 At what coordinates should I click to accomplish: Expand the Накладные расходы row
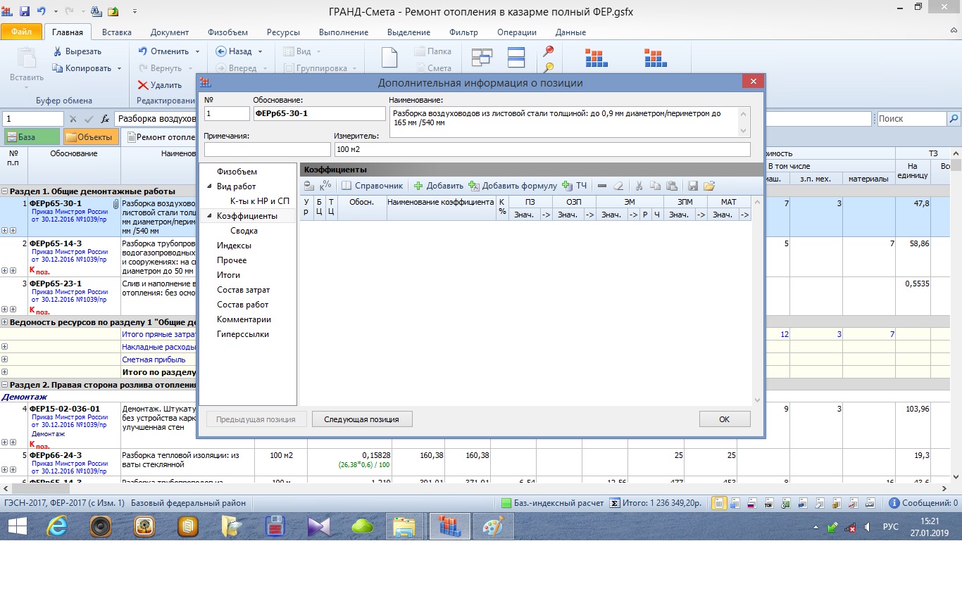pos(5,347)
